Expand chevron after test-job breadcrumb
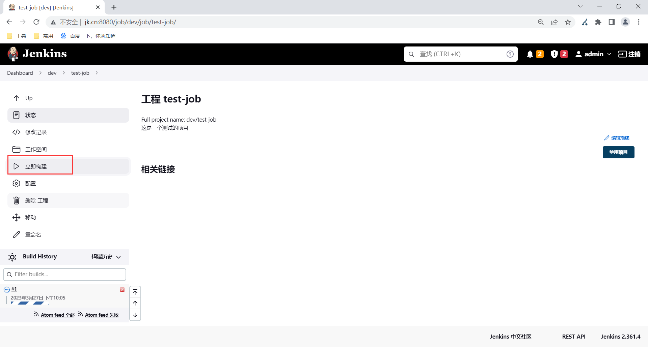This screenshot has height=347, width=648. [97, 73]
